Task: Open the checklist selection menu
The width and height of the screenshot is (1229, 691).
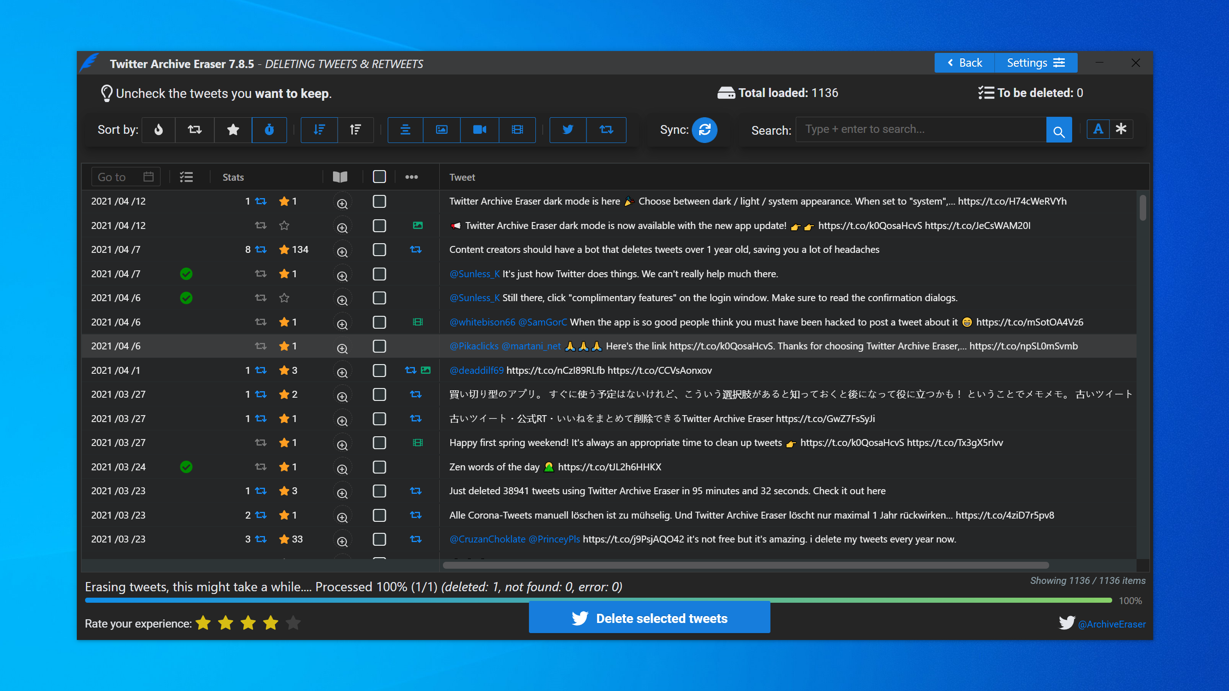Action: (186, 177)
